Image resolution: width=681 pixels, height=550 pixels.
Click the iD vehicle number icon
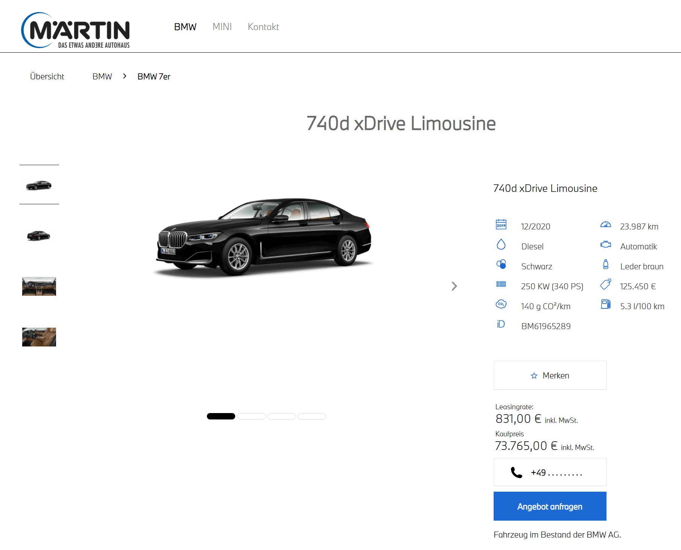click(501, 324)
